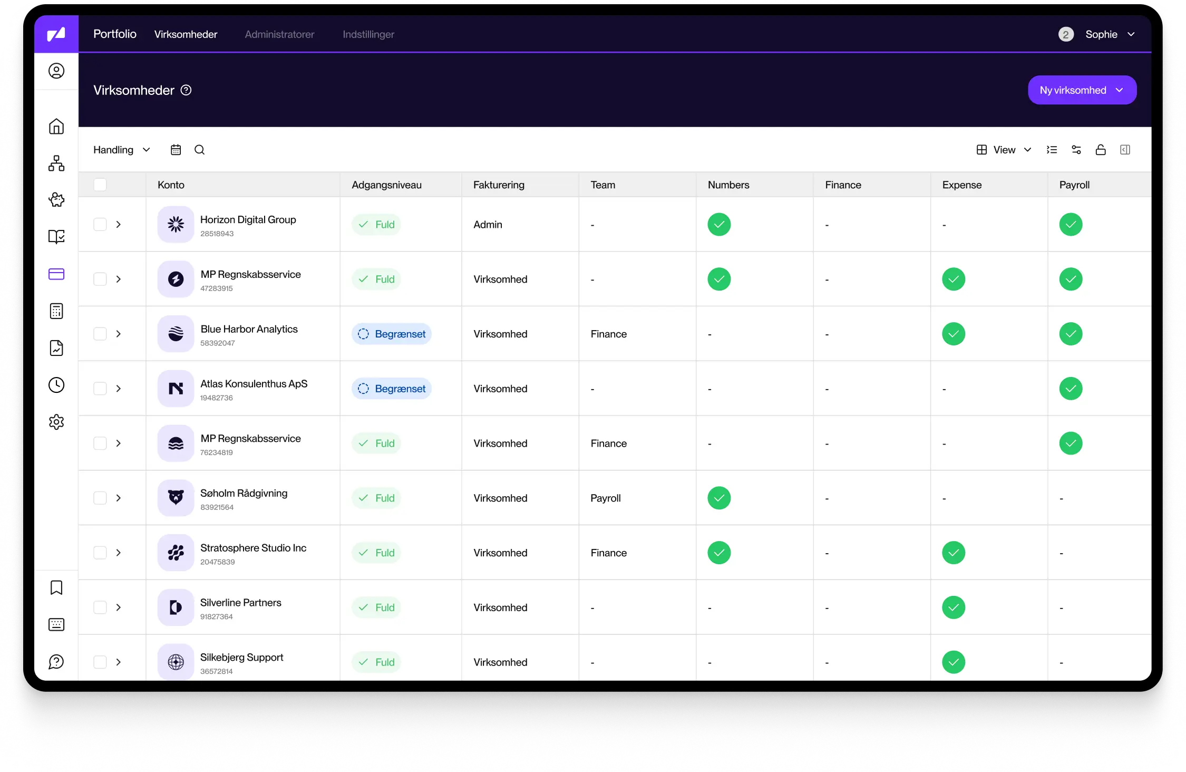The height and width of the screenshot is (772, 1186).
Task: Click the Begrænset badge for Atlas Konsulenthus
Action: (x=392, y=389)
